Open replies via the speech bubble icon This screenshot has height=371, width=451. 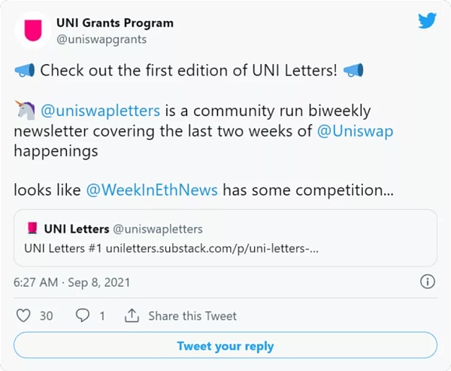click(x=83, y=315)
